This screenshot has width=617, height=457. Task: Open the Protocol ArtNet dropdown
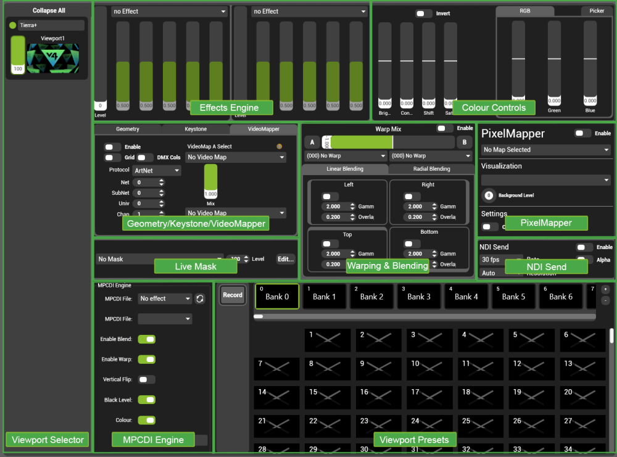coord(156,170)
